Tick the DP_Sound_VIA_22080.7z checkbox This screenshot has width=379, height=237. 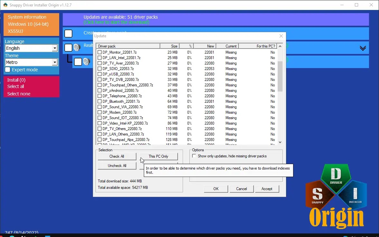(x=99, y=107)
